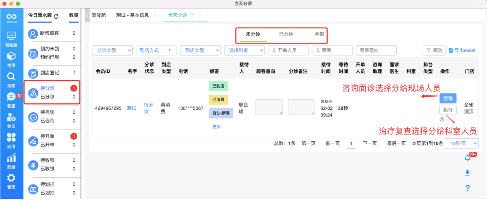Viewport: 487px width, 200px height.
Task: Click the 已到店 tag
Action: point(218,86)
